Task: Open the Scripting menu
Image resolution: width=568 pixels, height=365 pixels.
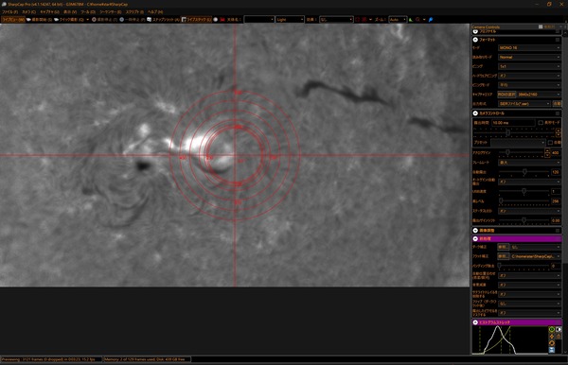Action: [x=134, y=12]
